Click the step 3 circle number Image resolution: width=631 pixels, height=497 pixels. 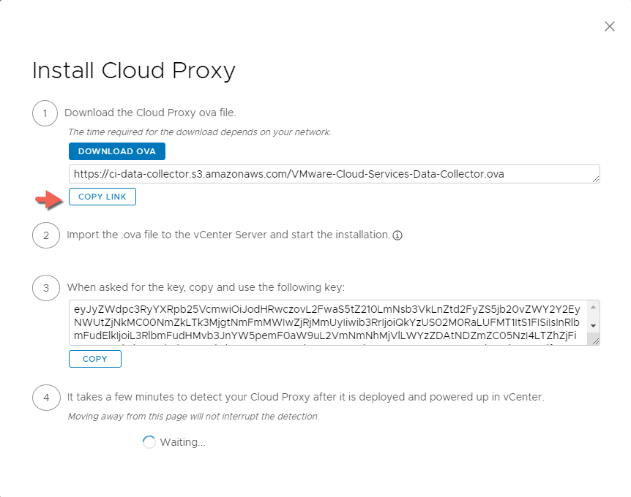[x=45, y=288]
